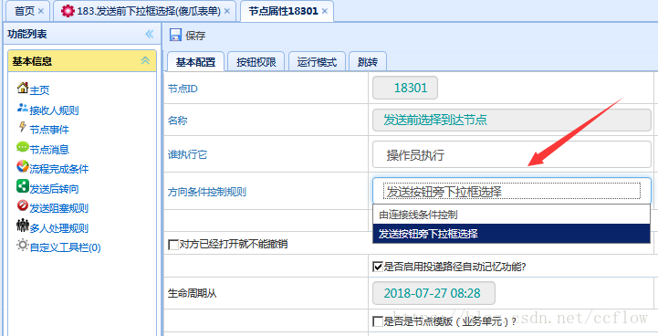This screenshot has width=658, height=336.
Task: Click the 节点ID field showing 18301
Action: pyautogui.click(x=405, y=88)
